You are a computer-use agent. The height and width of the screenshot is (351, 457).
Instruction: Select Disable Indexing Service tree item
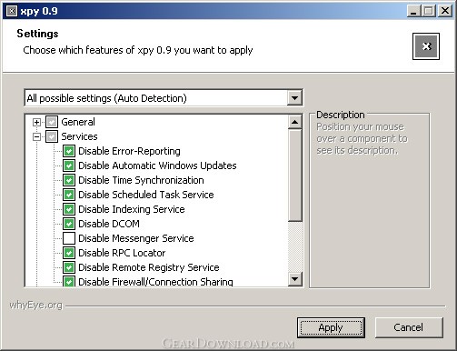pos(132,209)
